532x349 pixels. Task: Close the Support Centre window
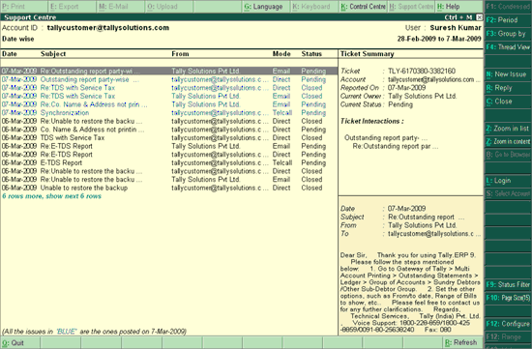click(479, 17)
